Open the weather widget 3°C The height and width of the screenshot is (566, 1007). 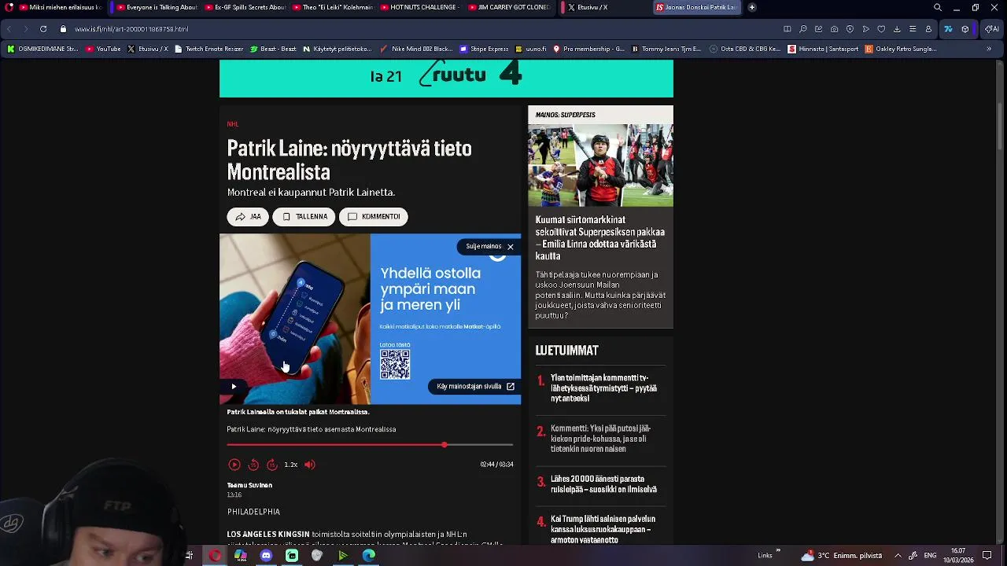[x=841, y=556]
